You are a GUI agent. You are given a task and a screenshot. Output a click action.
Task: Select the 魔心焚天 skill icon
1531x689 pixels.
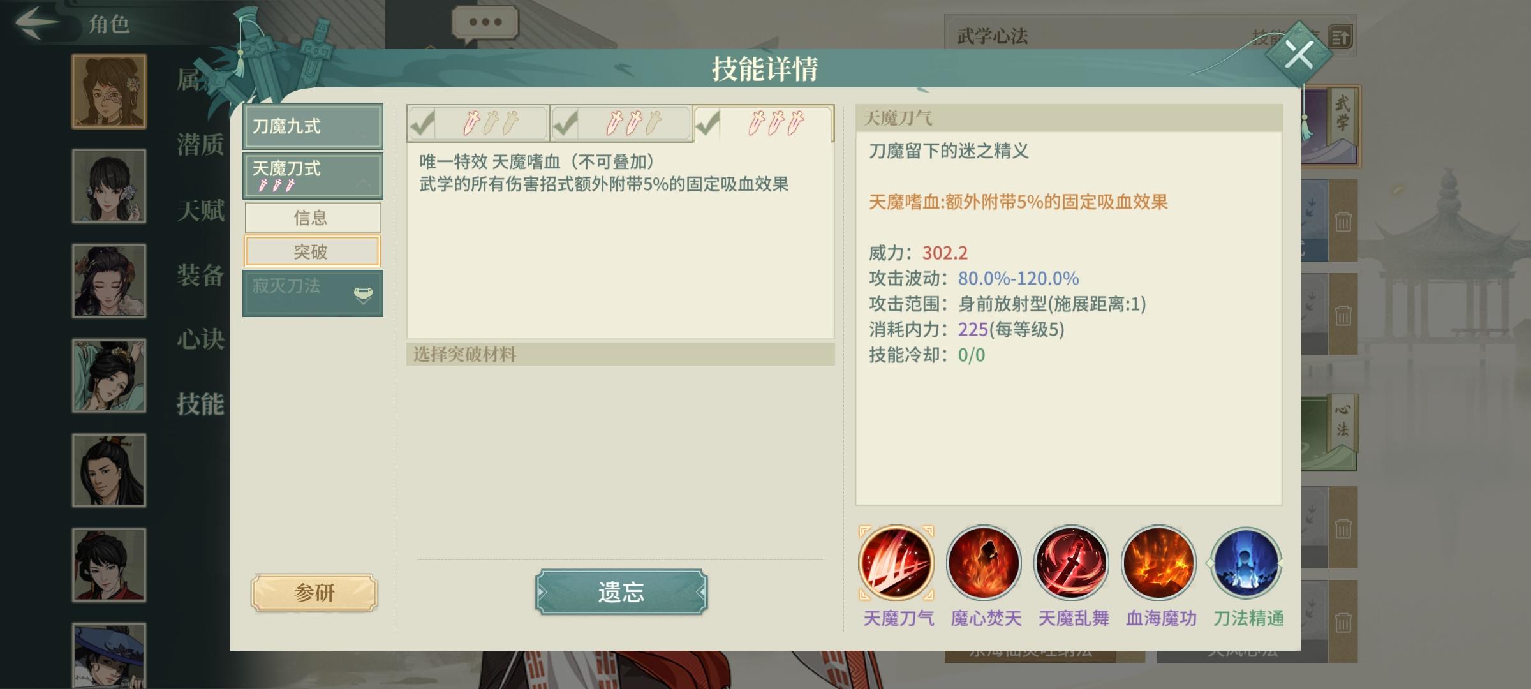tap(984, 563)
